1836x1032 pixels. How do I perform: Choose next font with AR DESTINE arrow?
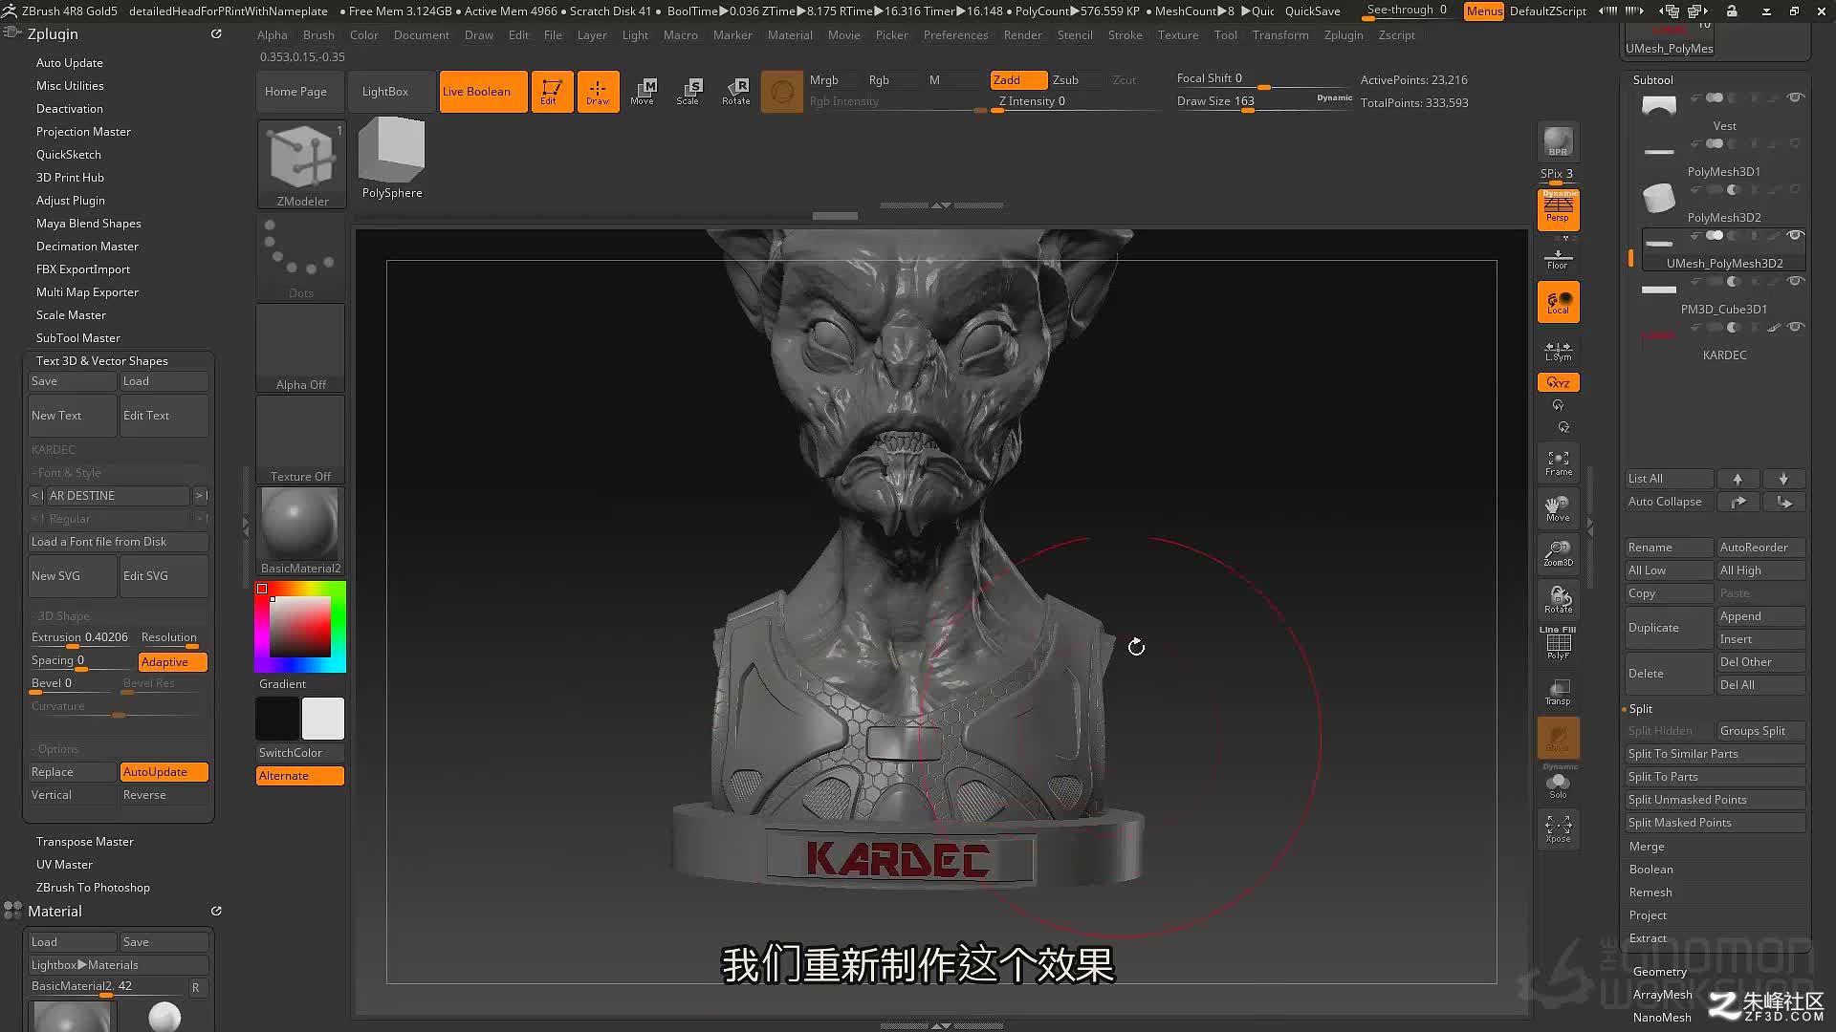point(201,496)
